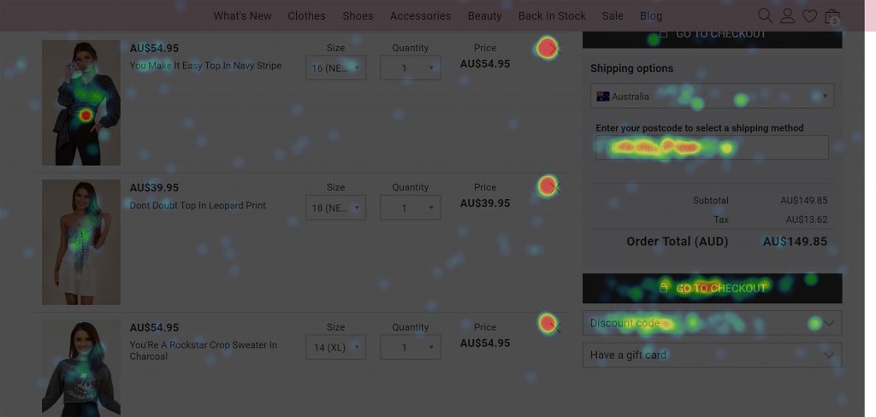Open the Australia shipping country dropdown
The height and width of the screenshot is (417, 876).
(x=713, y=96)
